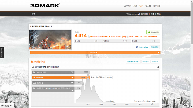Open the Hardware Channel menu item
Screen dimensions: 193x108
[157, 6]
